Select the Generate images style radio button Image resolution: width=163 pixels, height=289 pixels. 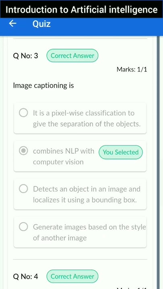[23, 227]
